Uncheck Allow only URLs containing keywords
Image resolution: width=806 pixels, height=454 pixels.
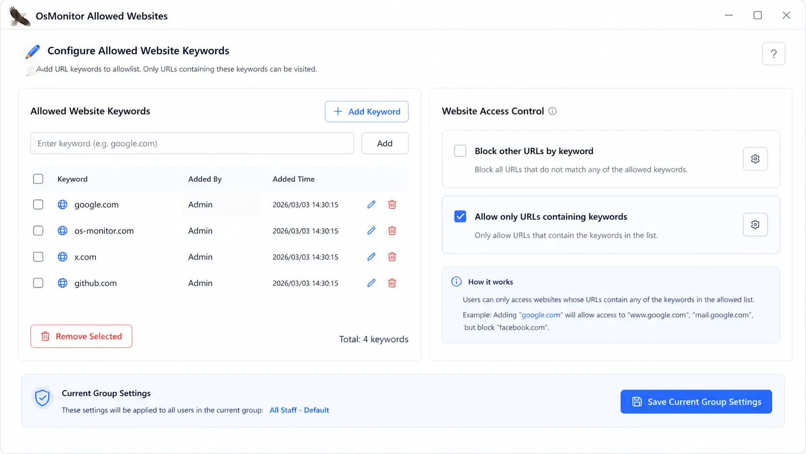[x=460, y=216]
